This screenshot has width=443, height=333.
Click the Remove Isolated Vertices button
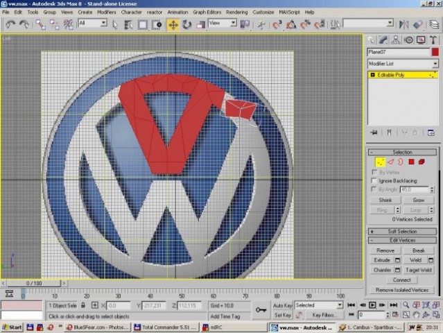click(402, 290)
